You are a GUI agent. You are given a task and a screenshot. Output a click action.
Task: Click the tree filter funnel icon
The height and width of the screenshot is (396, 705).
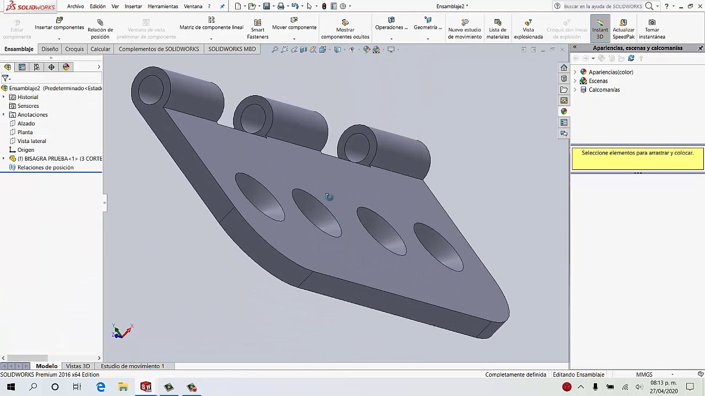pos(6,79)
